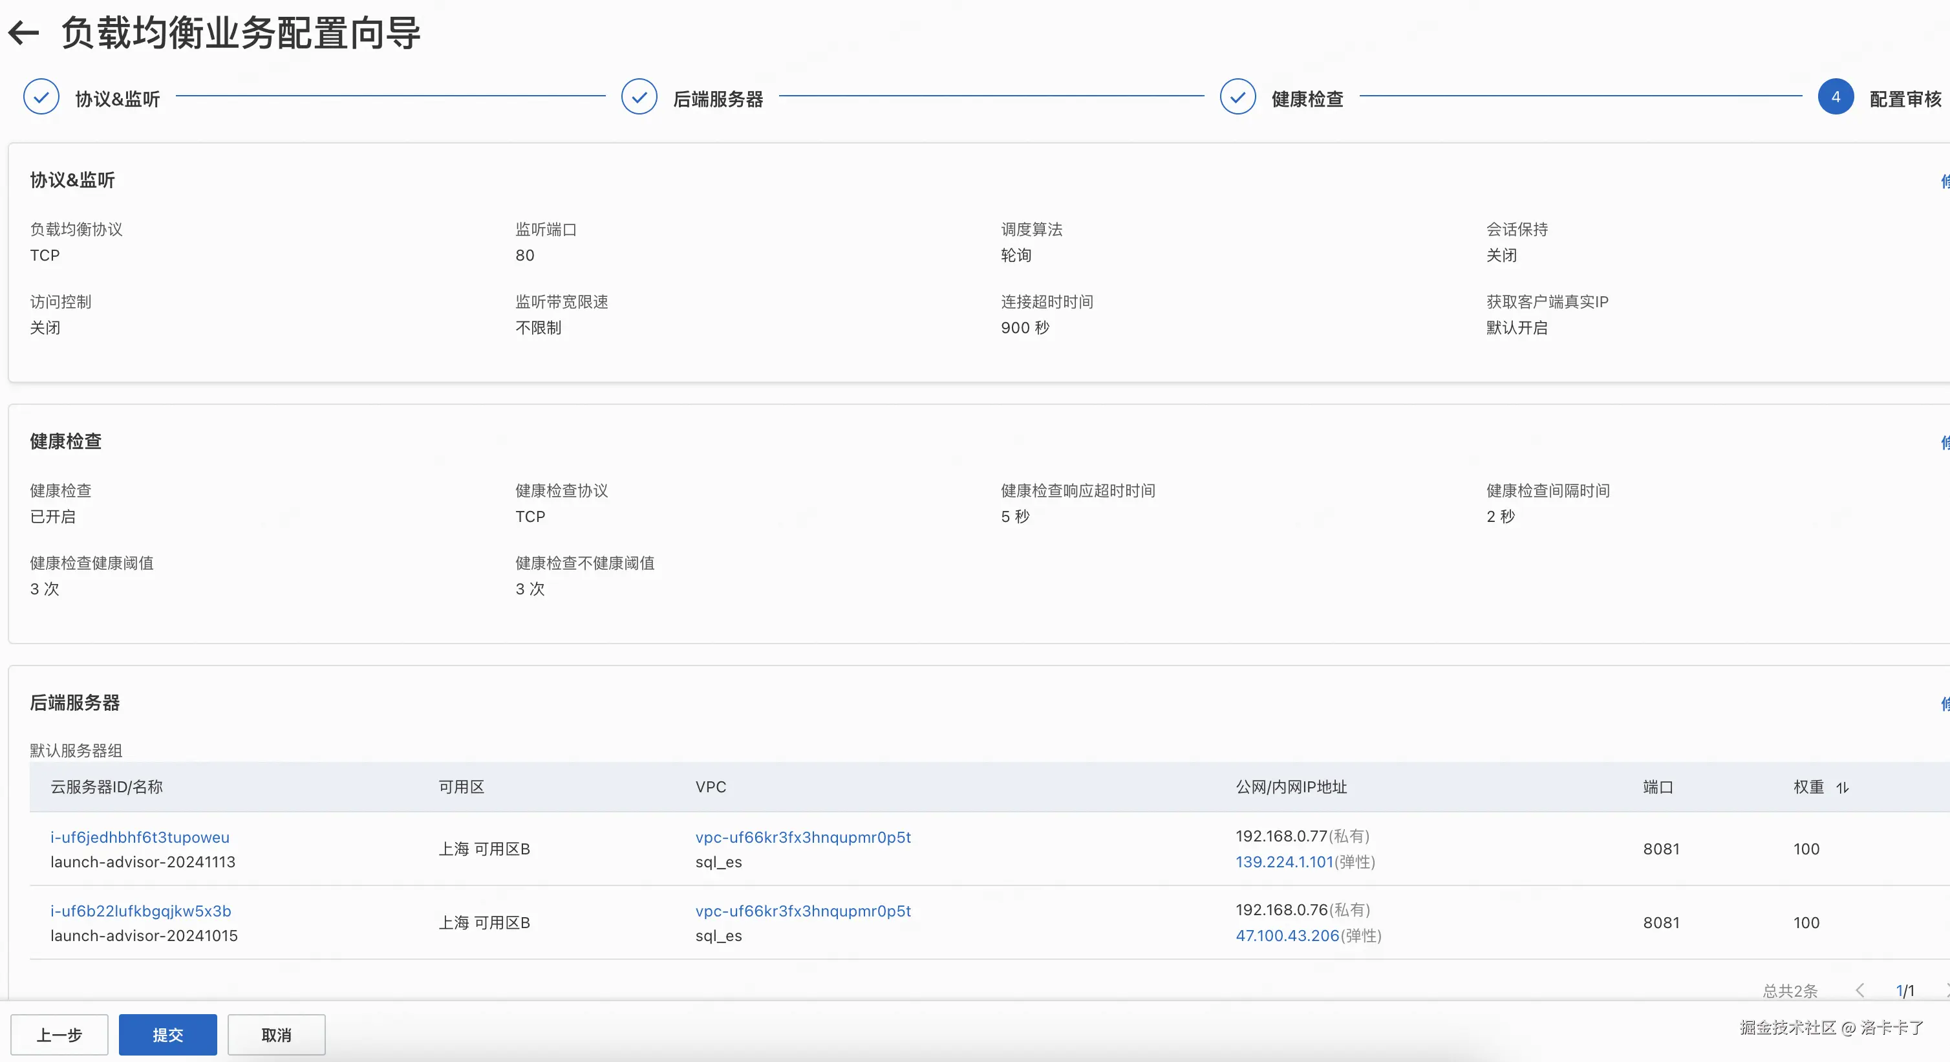Open the VPC link in second server row
This screenshot has width=1950, height=1062.
coord(802,911)
